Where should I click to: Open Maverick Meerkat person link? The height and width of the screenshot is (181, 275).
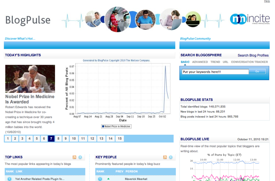pos(136,179)
